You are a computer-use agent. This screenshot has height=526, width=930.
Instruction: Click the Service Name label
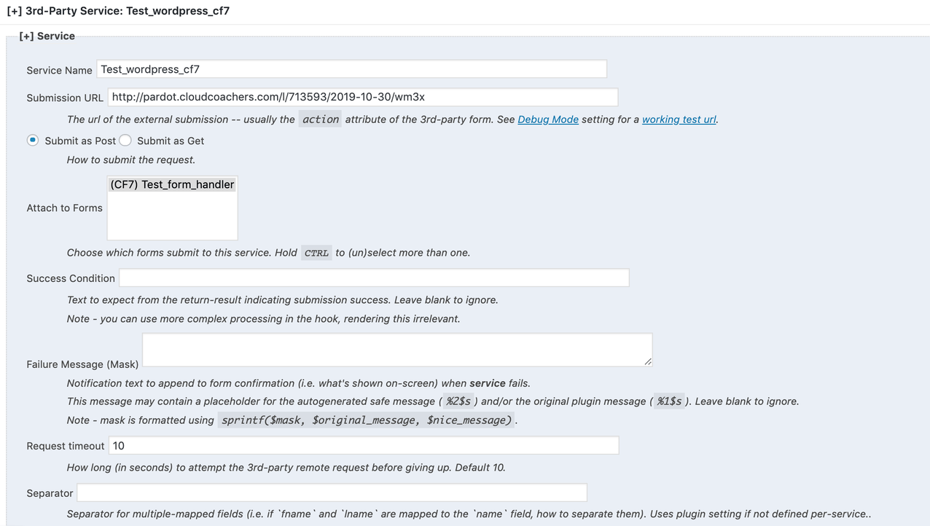[x=59, y=70]
